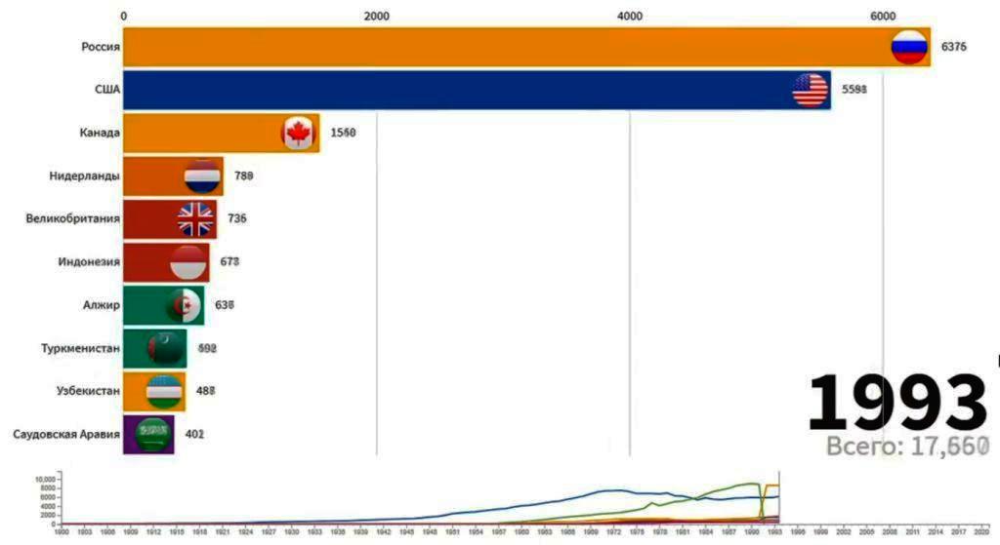
Task: Click 2002 on the timeline axis
Action: 844,531
